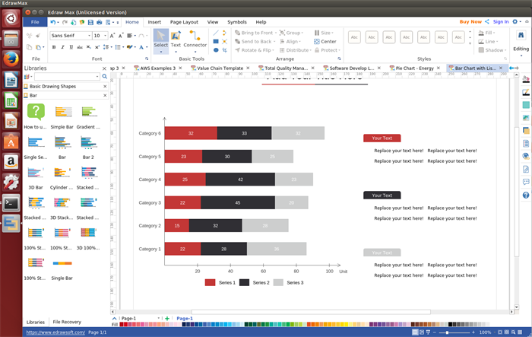The image size is (532, 337).
Task: Click the Text tool icon
Action: pos(176,37)
